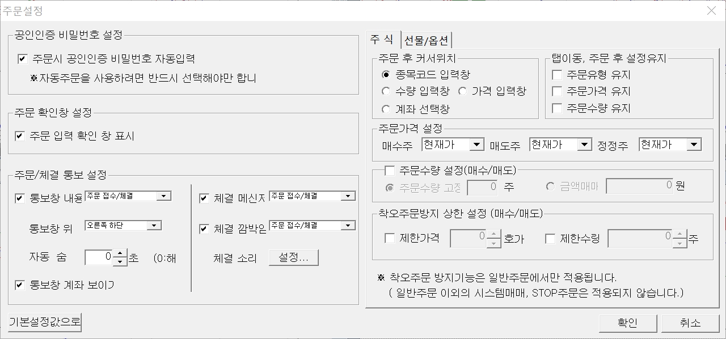This screenshot has width=726, height=339.
Task: Select 수량 입력창 radio button
Action: click(x=386, y=91)
